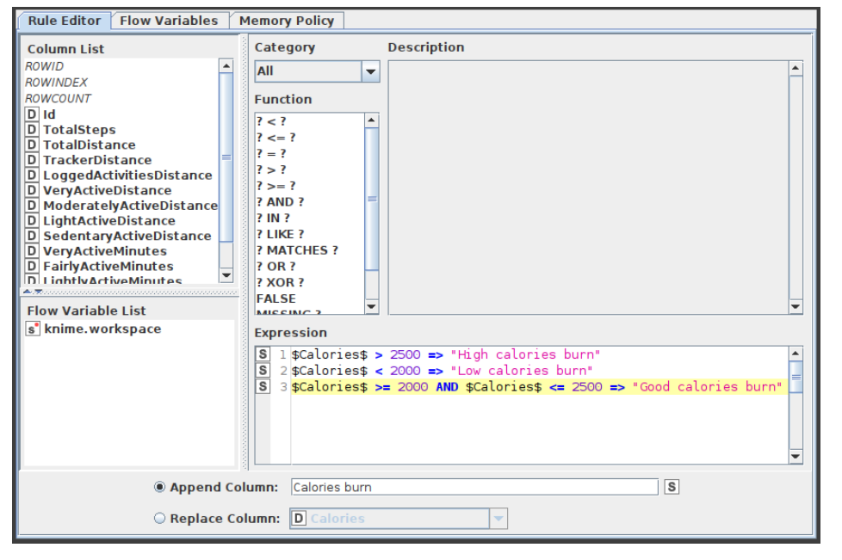The image size is (842, 560).
Task: Pick the '? AND ?' function
Action: coord(281,201)
